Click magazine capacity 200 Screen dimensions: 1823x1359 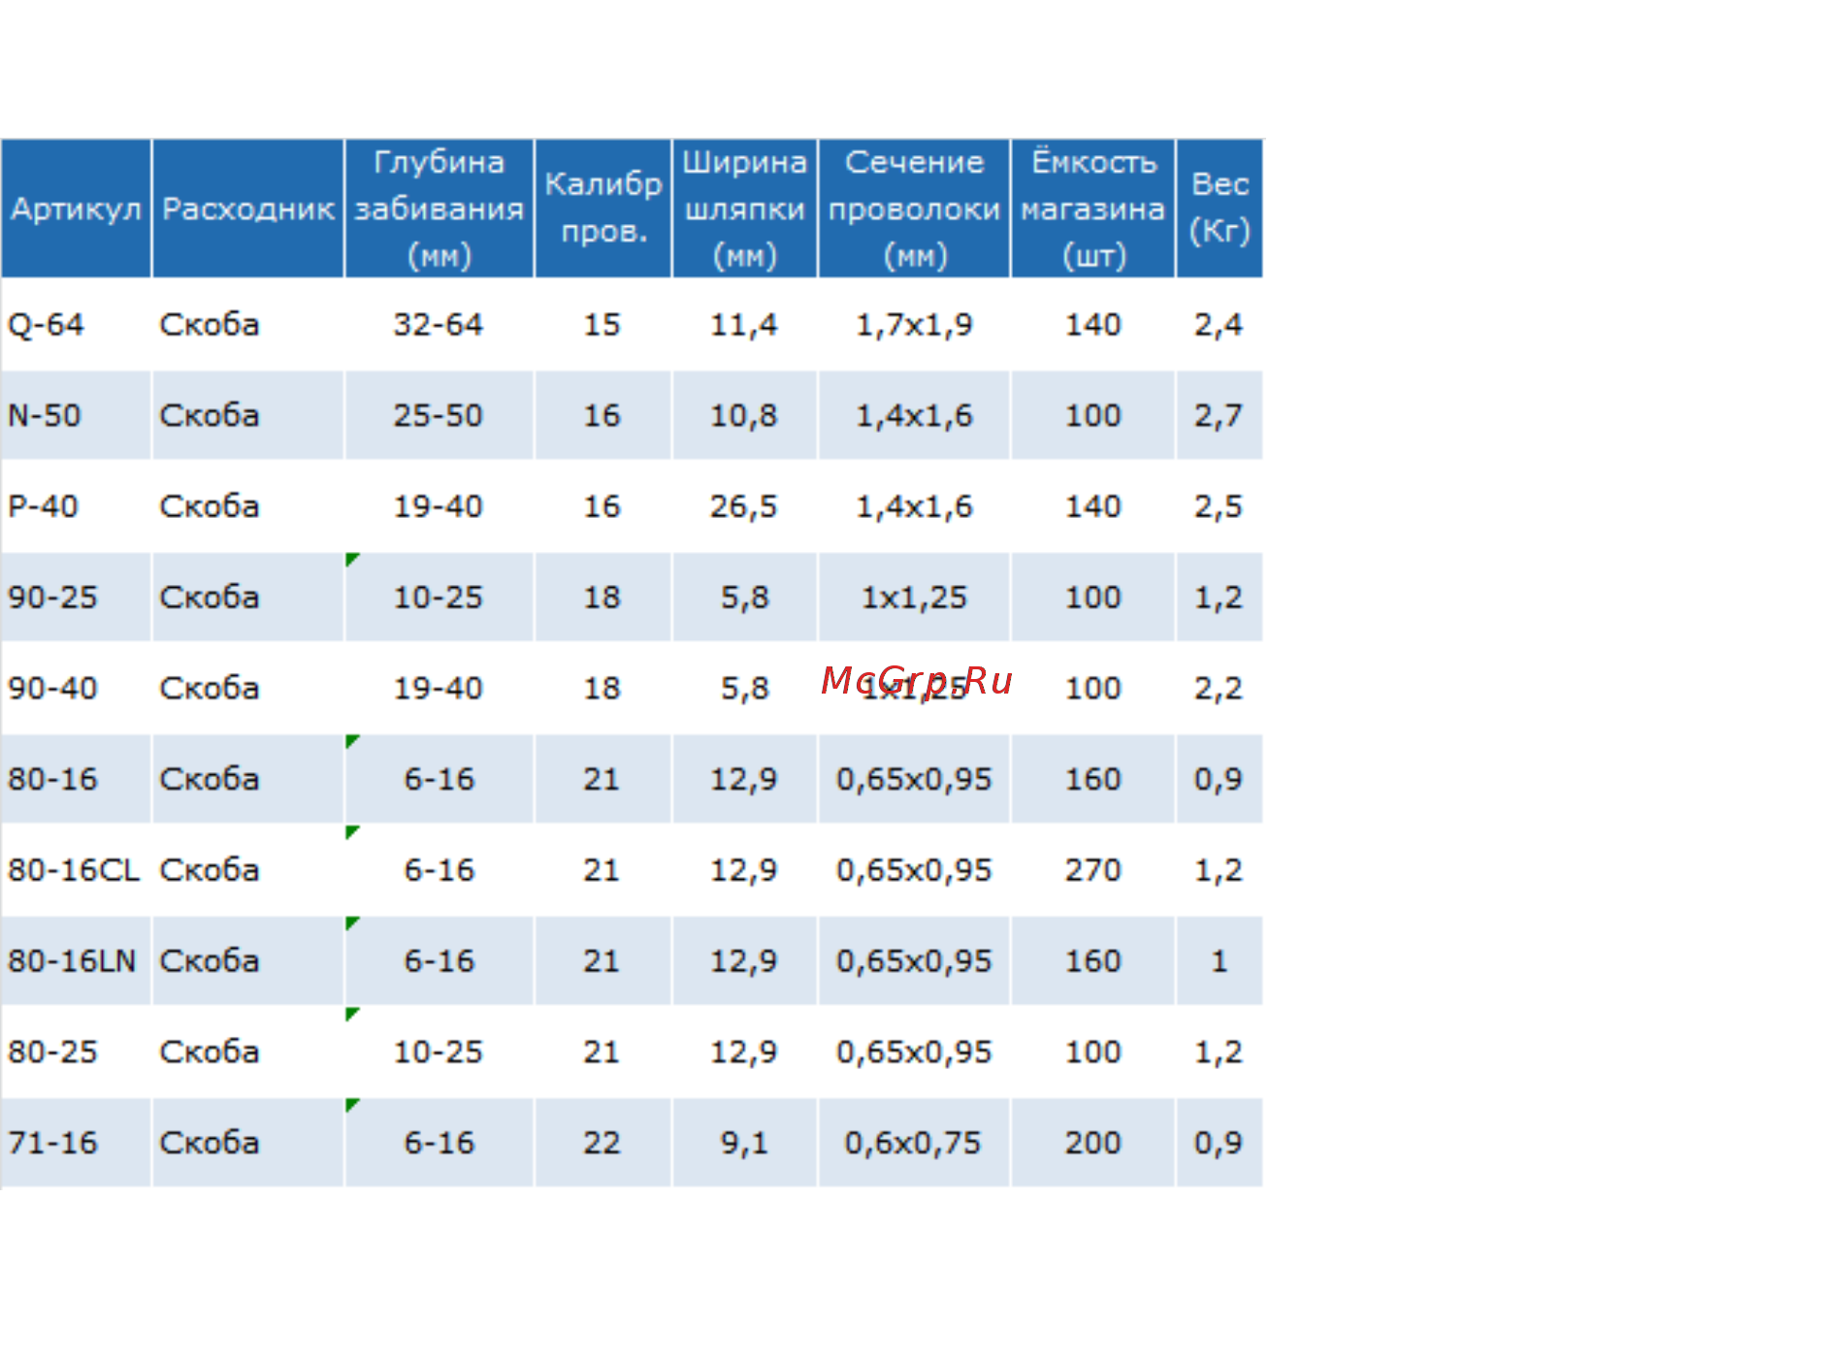(x=1093, y=1143)
